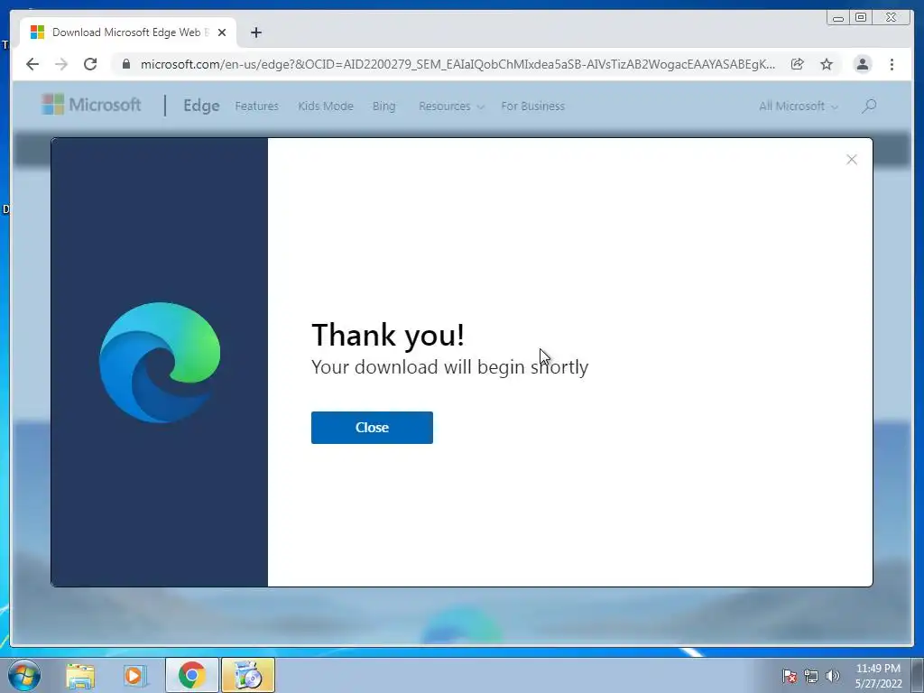
Task: Click the Thank you! heading
Action: (x=388, y=335)
